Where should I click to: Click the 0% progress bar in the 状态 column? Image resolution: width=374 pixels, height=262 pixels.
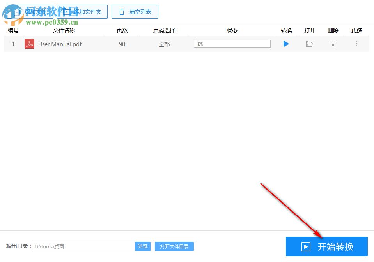click(x=232, y=44)
